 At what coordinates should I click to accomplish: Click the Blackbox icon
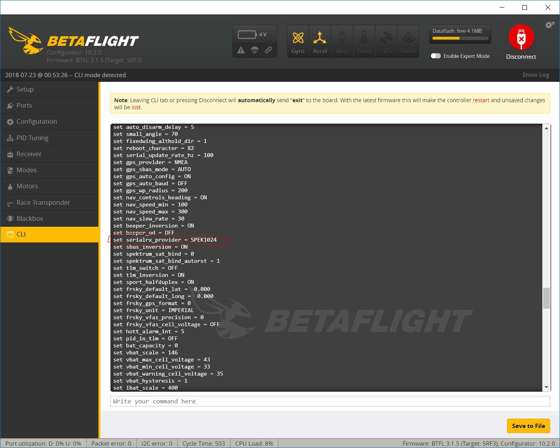pos(10,219)
